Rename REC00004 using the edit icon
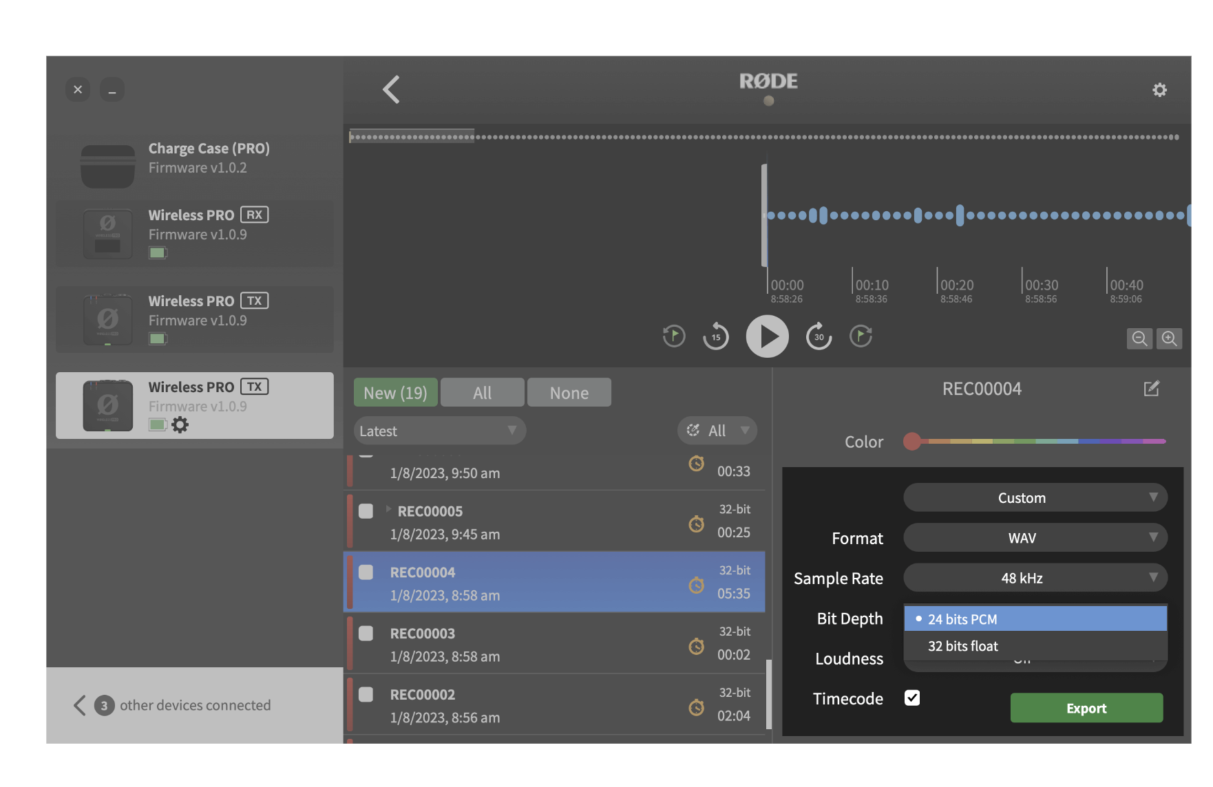The height and width of the screenshot is (787, 1213). 1152,389
